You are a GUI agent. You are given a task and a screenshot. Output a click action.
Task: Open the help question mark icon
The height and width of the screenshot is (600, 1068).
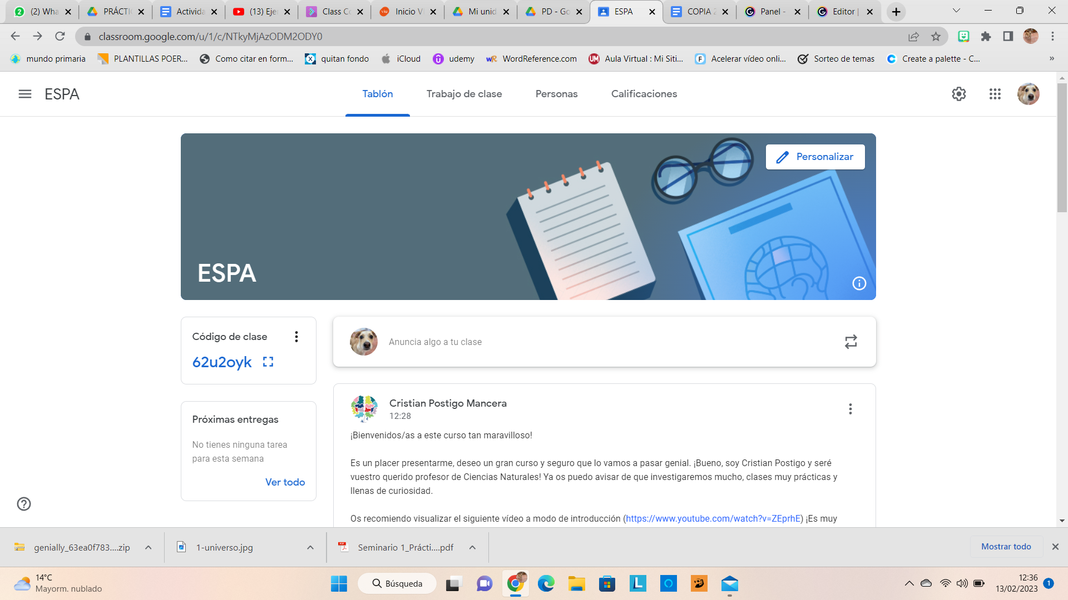pos(24,504)
